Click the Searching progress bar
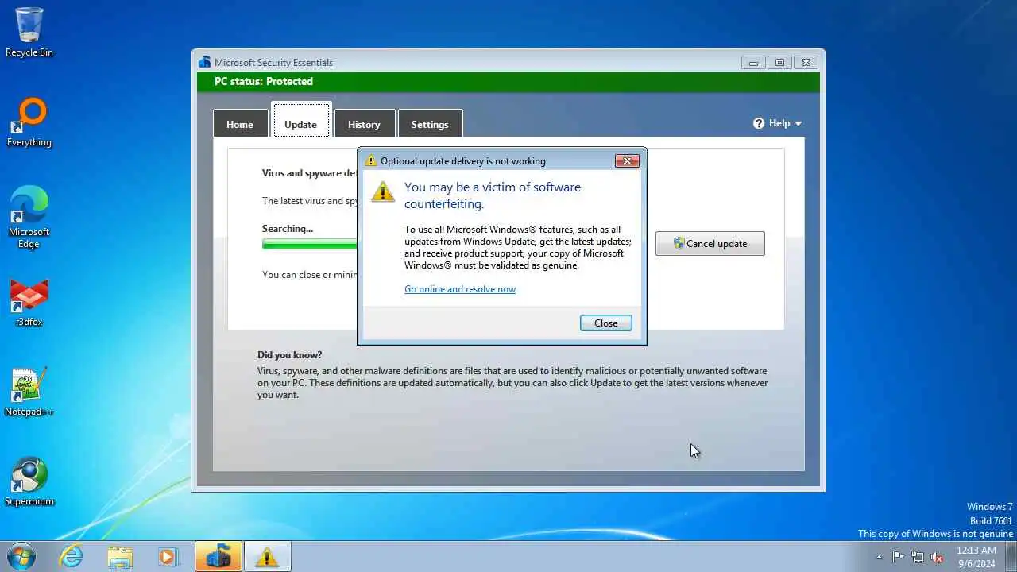This screenshot has height=572, width=1017. [310, 245]
